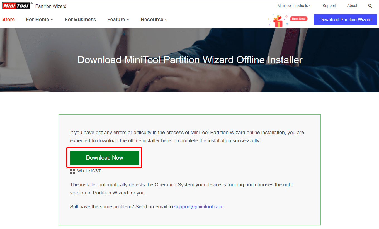Expand the For Home menu
379x229 pixels.
point(40,20)
